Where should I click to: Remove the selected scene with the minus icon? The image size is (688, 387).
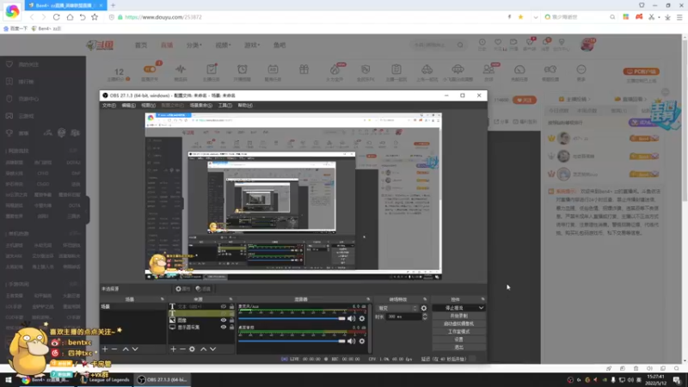click(x=114, y=349)
